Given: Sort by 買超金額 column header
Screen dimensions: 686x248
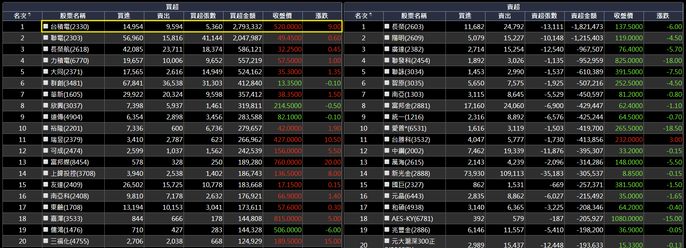Looking at the screenshot, I should pos(243,16).
